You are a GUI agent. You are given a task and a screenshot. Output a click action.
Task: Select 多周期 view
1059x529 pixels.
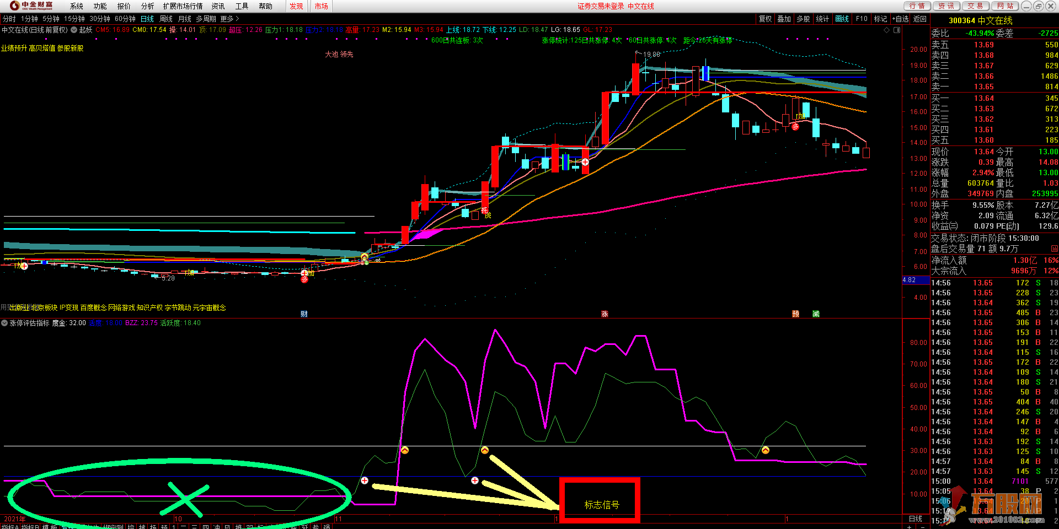tap(206, 19)
